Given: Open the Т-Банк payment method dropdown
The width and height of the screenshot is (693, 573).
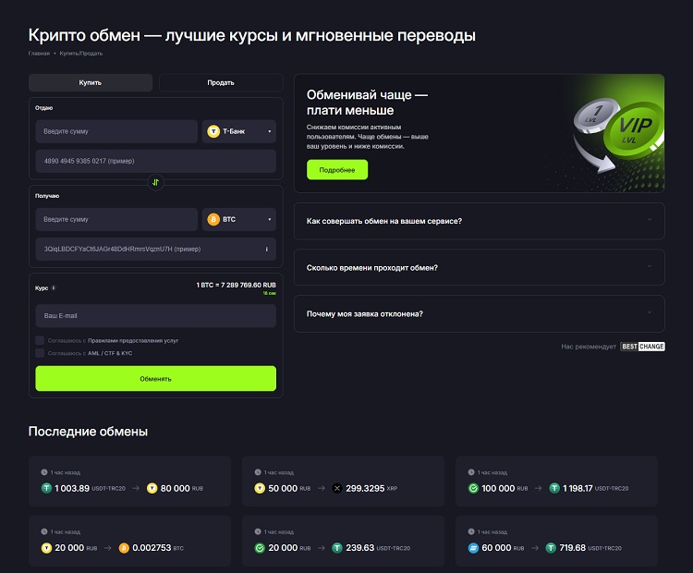Looking at the screenshot, I should tap(238, 131).
